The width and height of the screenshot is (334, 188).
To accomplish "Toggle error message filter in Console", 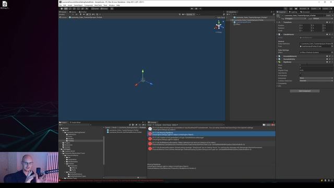I will 273,125.
